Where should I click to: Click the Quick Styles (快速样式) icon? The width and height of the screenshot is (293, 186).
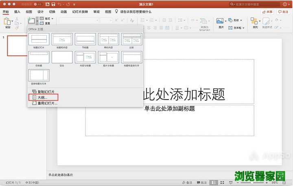click(x=267, y=21)
